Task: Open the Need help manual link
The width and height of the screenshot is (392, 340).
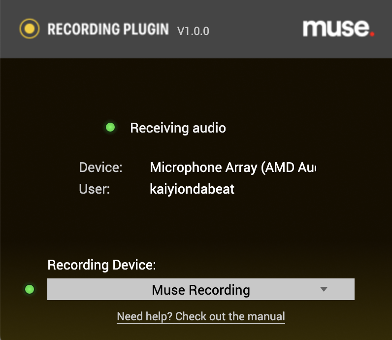Action: (201, 317)
